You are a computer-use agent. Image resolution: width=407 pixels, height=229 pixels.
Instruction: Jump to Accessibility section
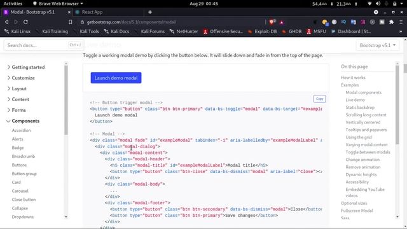[357, 182]
